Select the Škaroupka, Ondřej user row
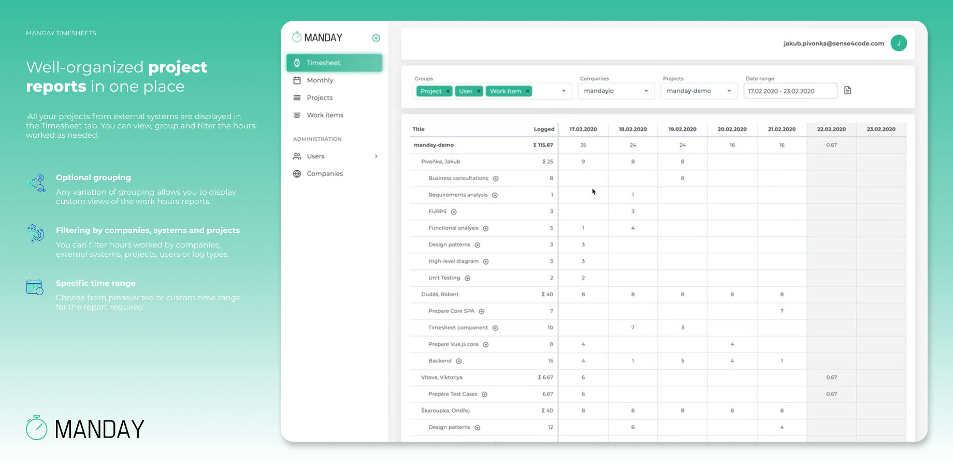Screen dimensions: 953x466 [x=658, y=411]
